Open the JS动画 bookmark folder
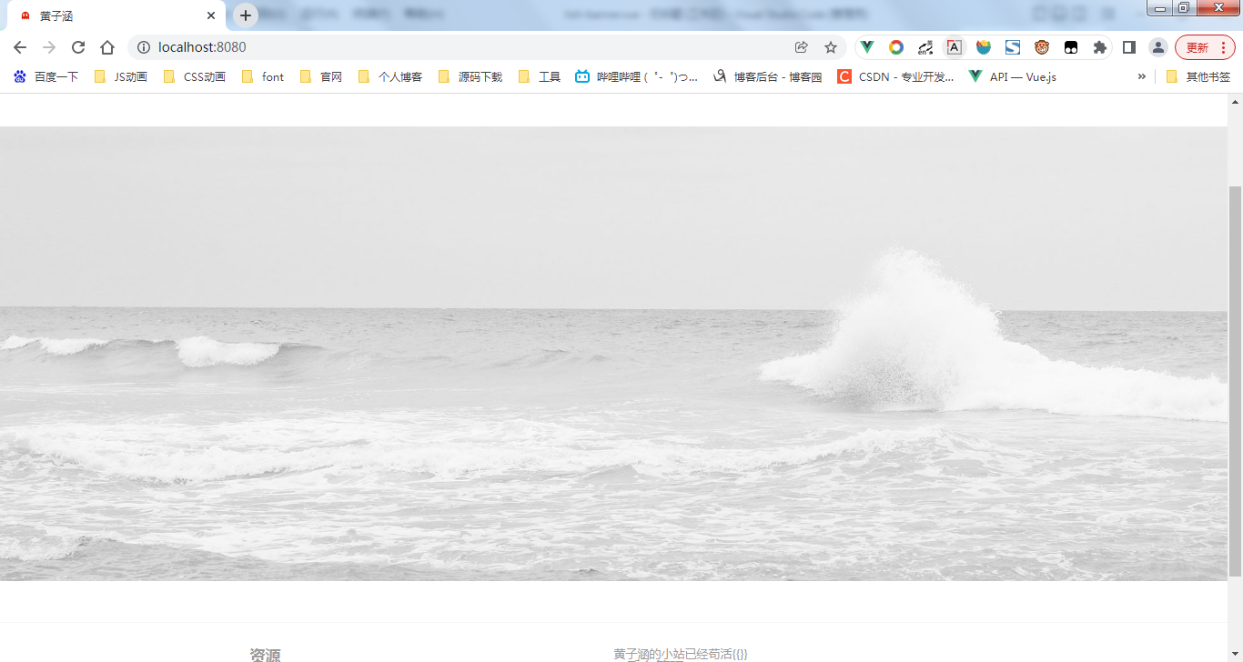The width and height of the screenshot is (1243, 662). (x=121, y=76)
